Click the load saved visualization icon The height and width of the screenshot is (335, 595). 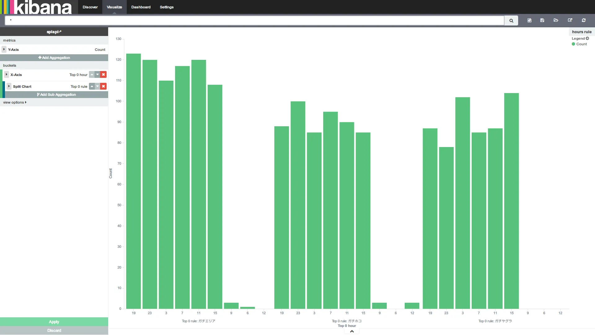pyautogui.click(x=556, y=20)
